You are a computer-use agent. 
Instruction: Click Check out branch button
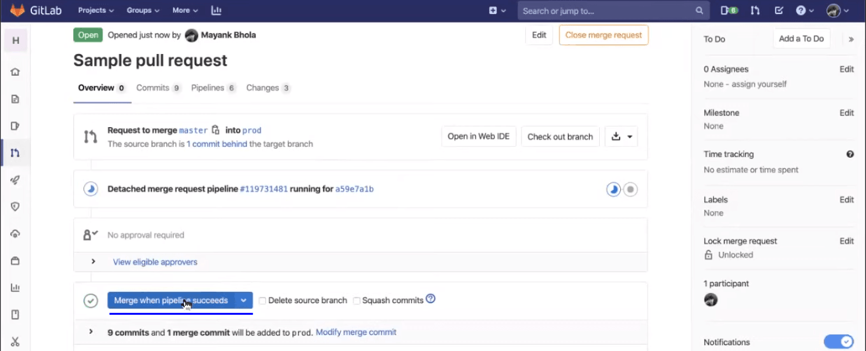click(x=560, y=136)
